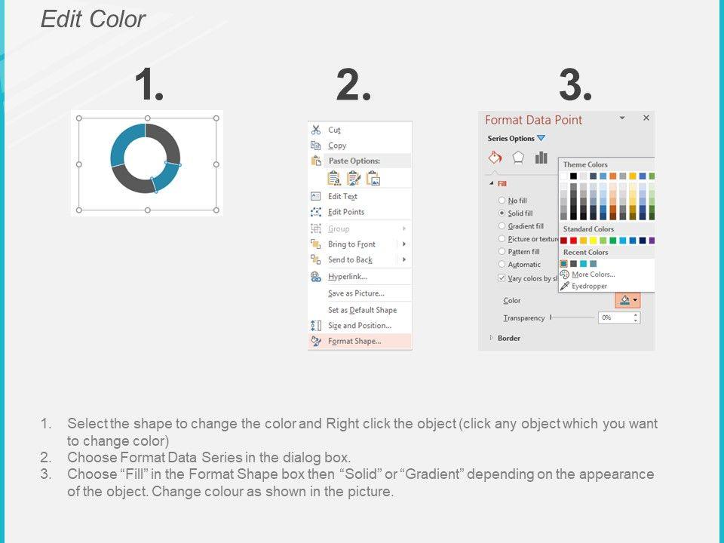Switch to the Effects pentagon icon

(x=518, y=158)
